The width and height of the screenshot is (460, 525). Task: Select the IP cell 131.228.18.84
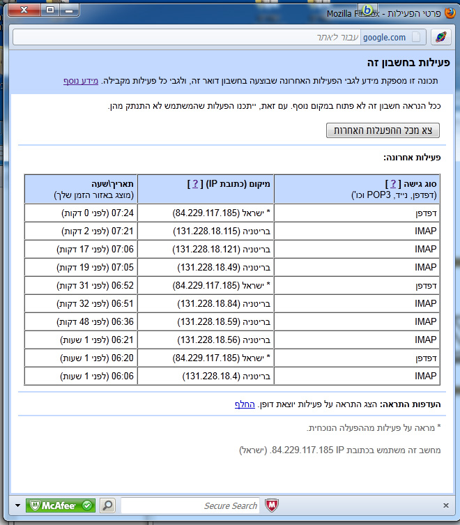pos(206,303)
